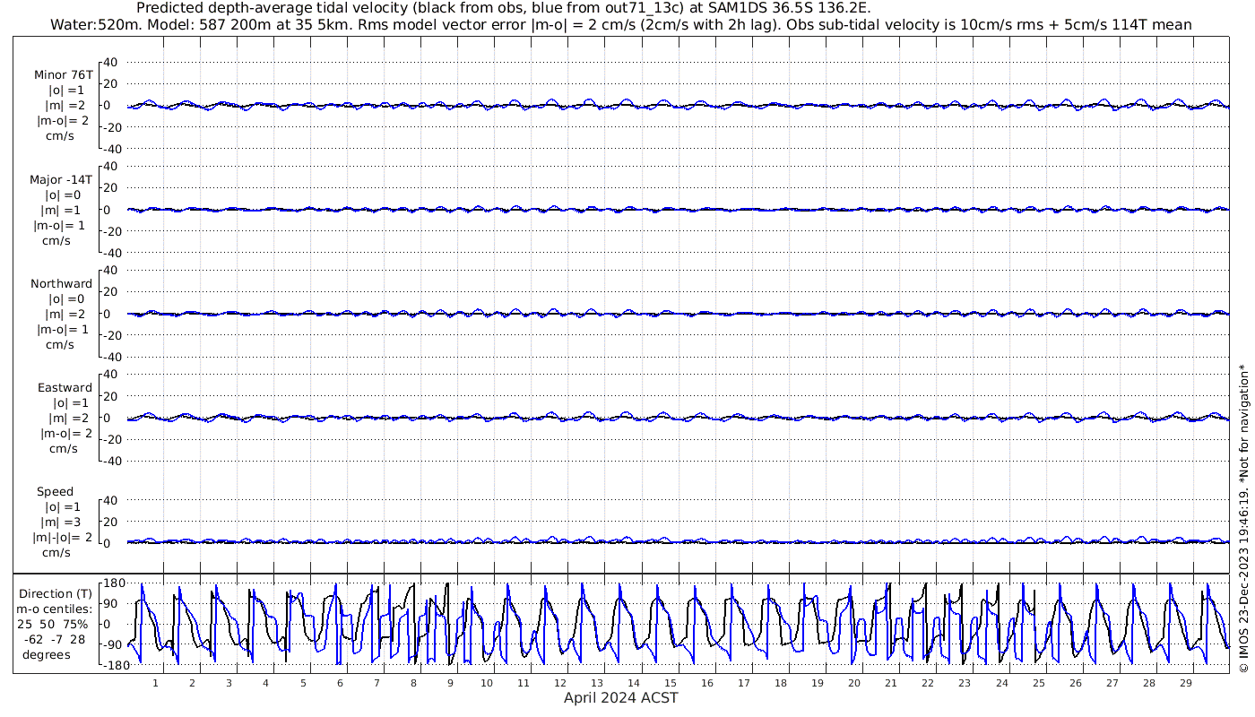Image resolution: width=1255 pixels, height=717 pixels.
Task: Click the 'Direction (T)' panel label
Action: 56,593
